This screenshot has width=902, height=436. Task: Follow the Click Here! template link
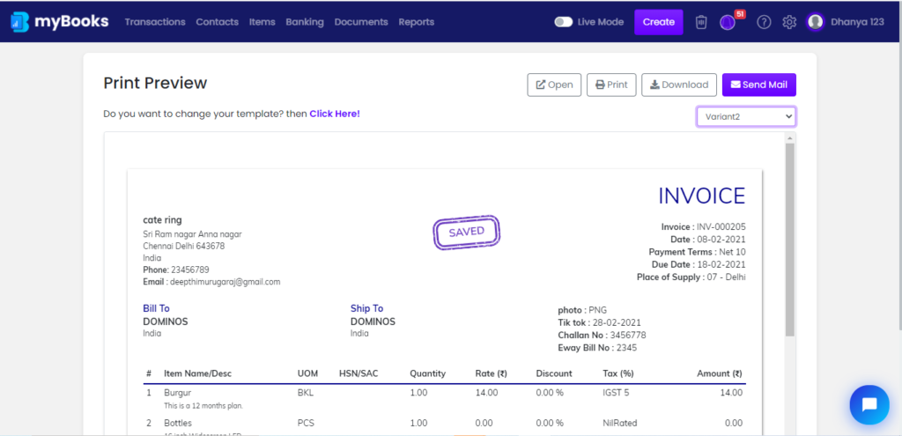[335, 114]
